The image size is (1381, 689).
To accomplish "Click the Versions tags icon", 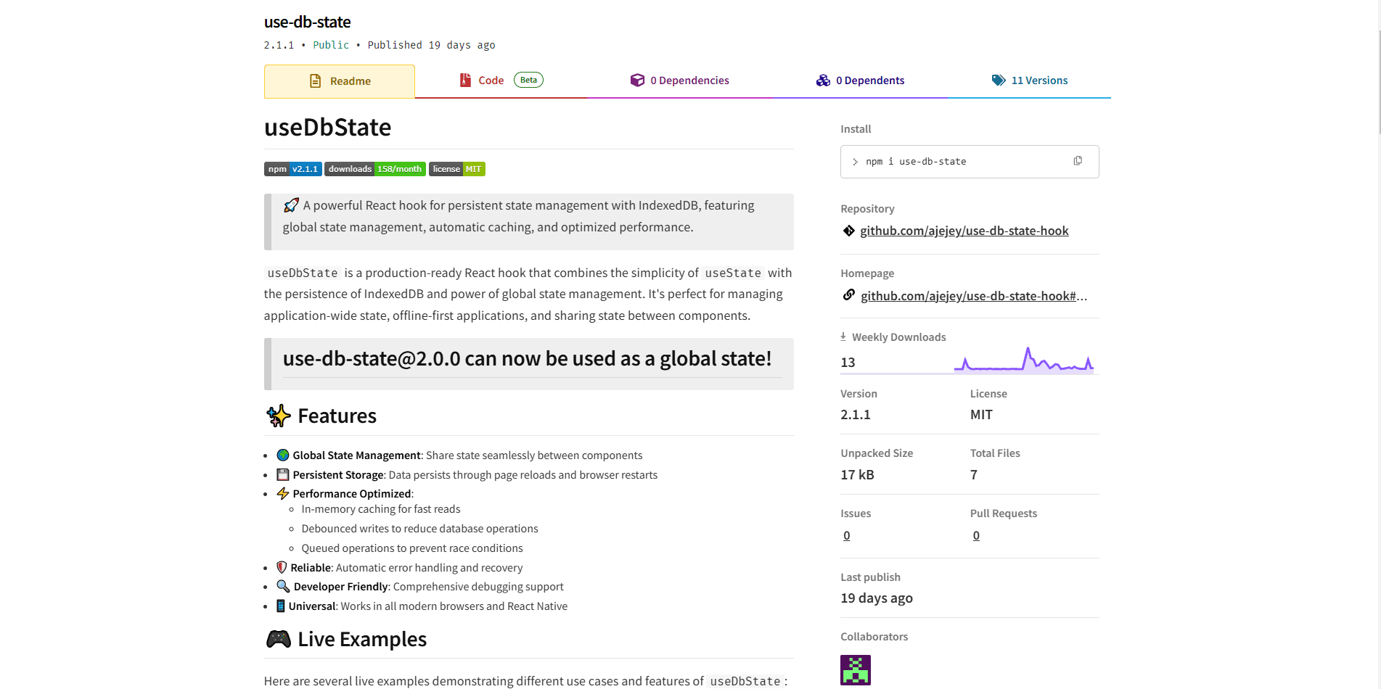I will [999, 81].
